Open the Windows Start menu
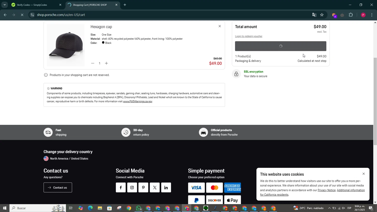This screenshot has height=212, width=377. [4, 208]
